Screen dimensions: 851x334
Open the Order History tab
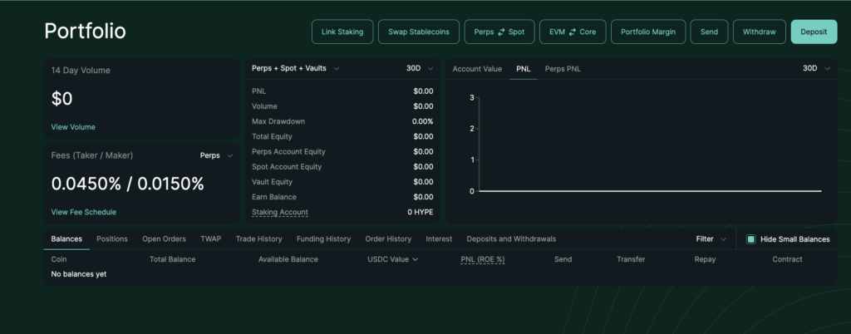click(x=388, y=239)
